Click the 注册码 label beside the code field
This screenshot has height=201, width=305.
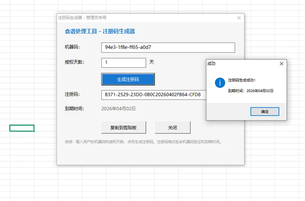tap(72, 94)
